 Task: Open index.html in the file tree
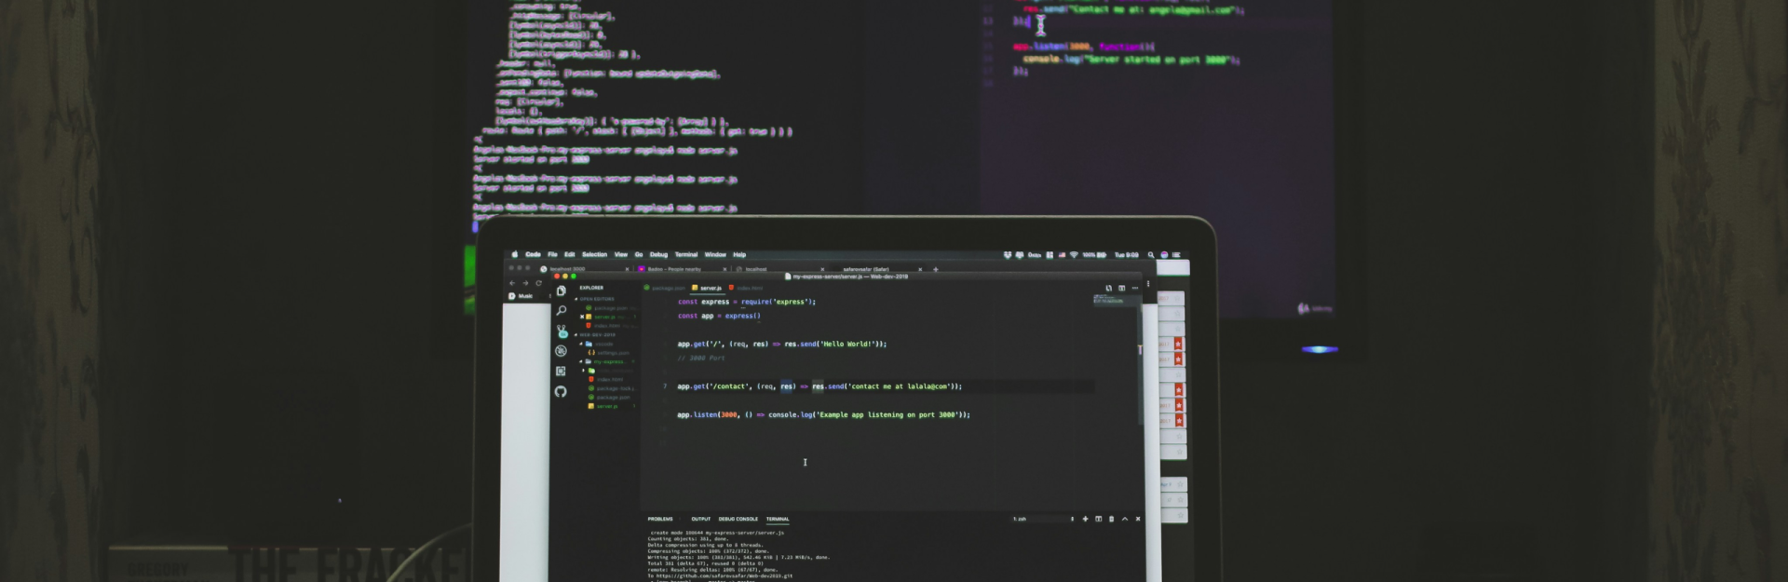609,380
